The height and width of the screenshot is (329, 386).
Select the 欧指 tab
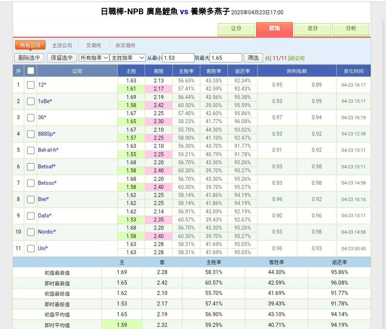pyautogui.click(x=274, y=29)
